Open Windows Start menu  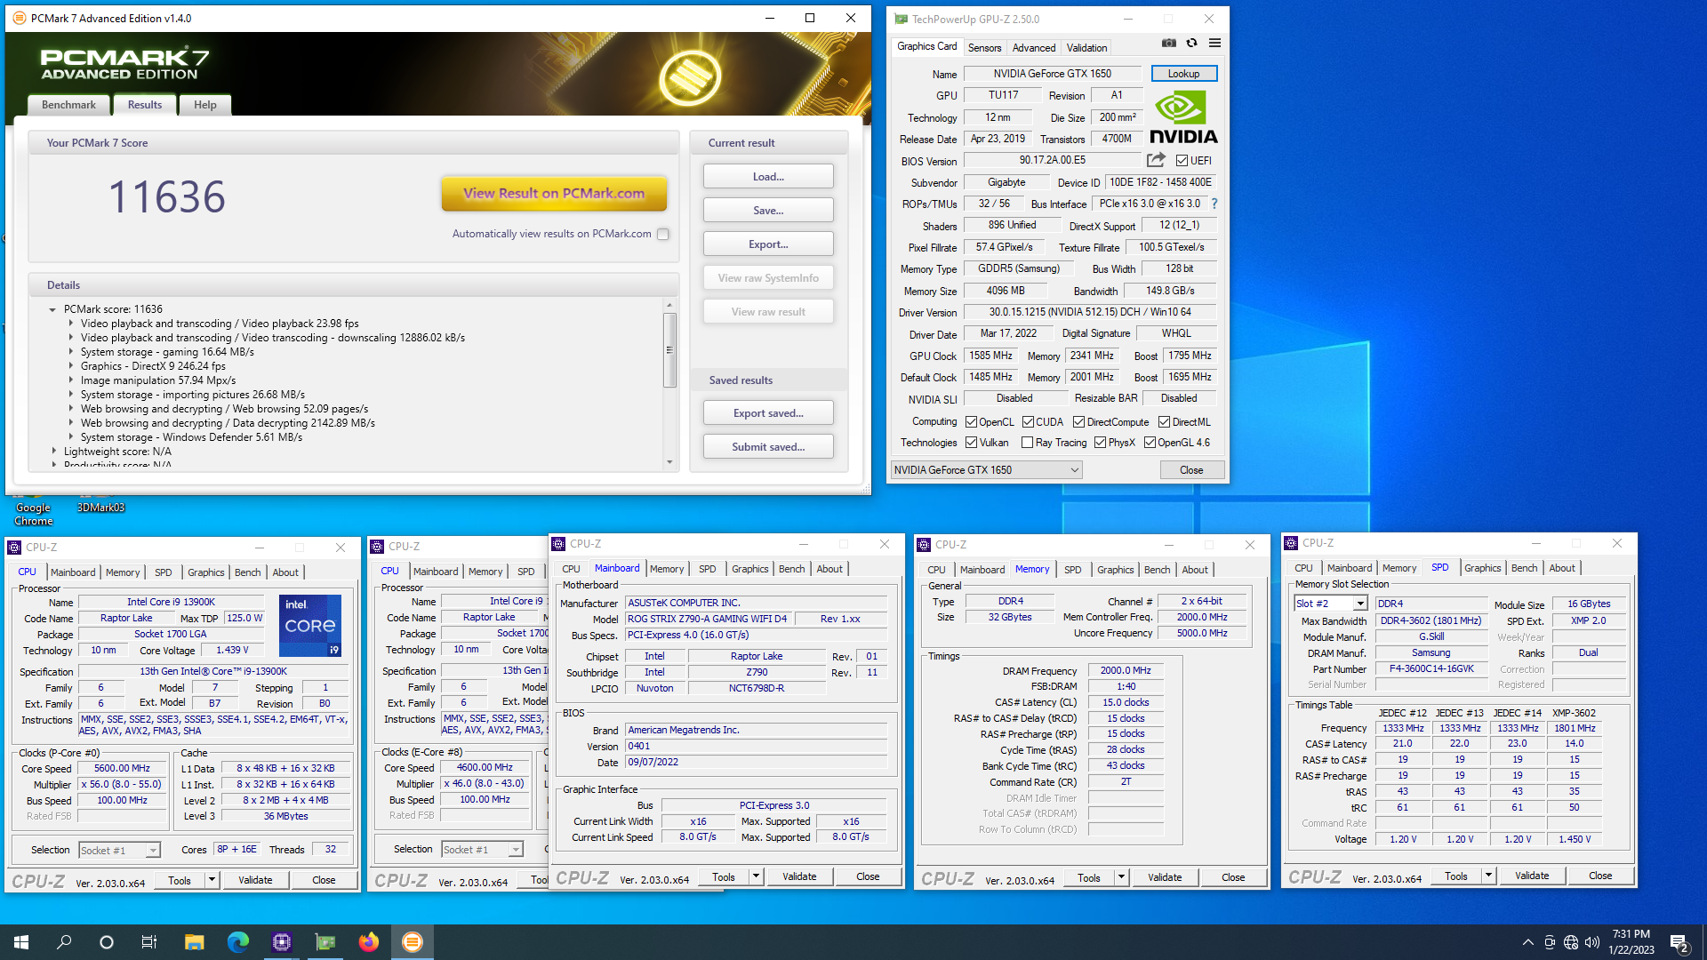[21, 942]
